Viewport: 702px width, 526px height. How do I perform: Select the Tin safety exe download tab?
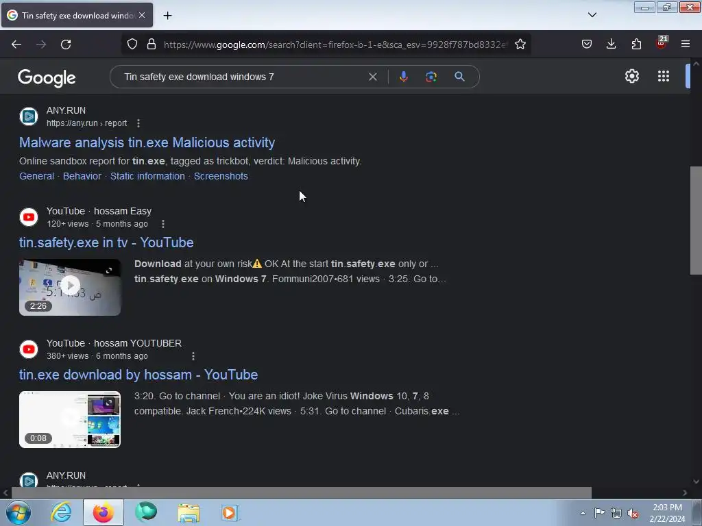pos(77,15)
